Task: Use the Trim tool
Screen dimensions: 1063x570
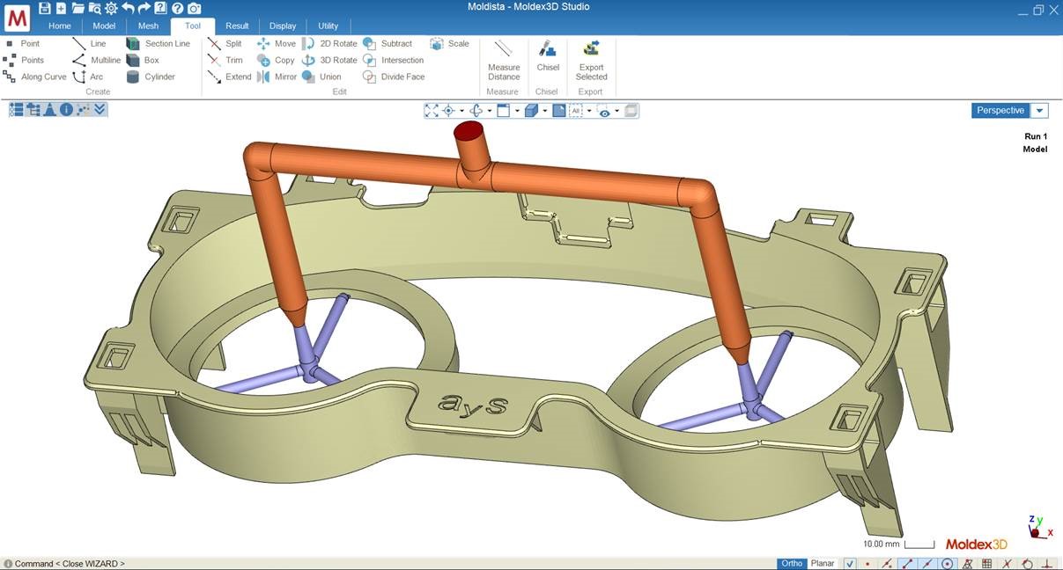Action: pos(226,60)
